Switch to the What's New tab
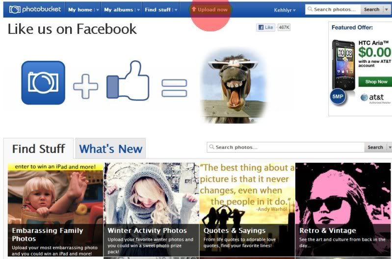392x259 pixels. click(x=110, y=149)
